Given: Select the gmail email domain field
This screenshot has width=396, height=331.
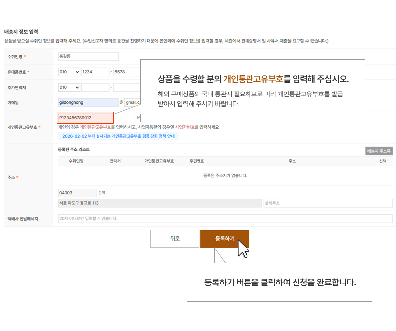Looking at the screenshot, I should (133, 102).
